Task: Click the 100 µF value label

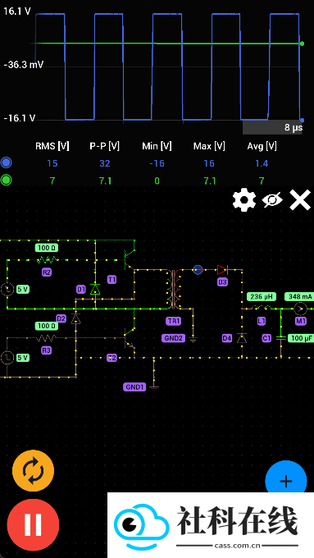Action: (301, 338)
